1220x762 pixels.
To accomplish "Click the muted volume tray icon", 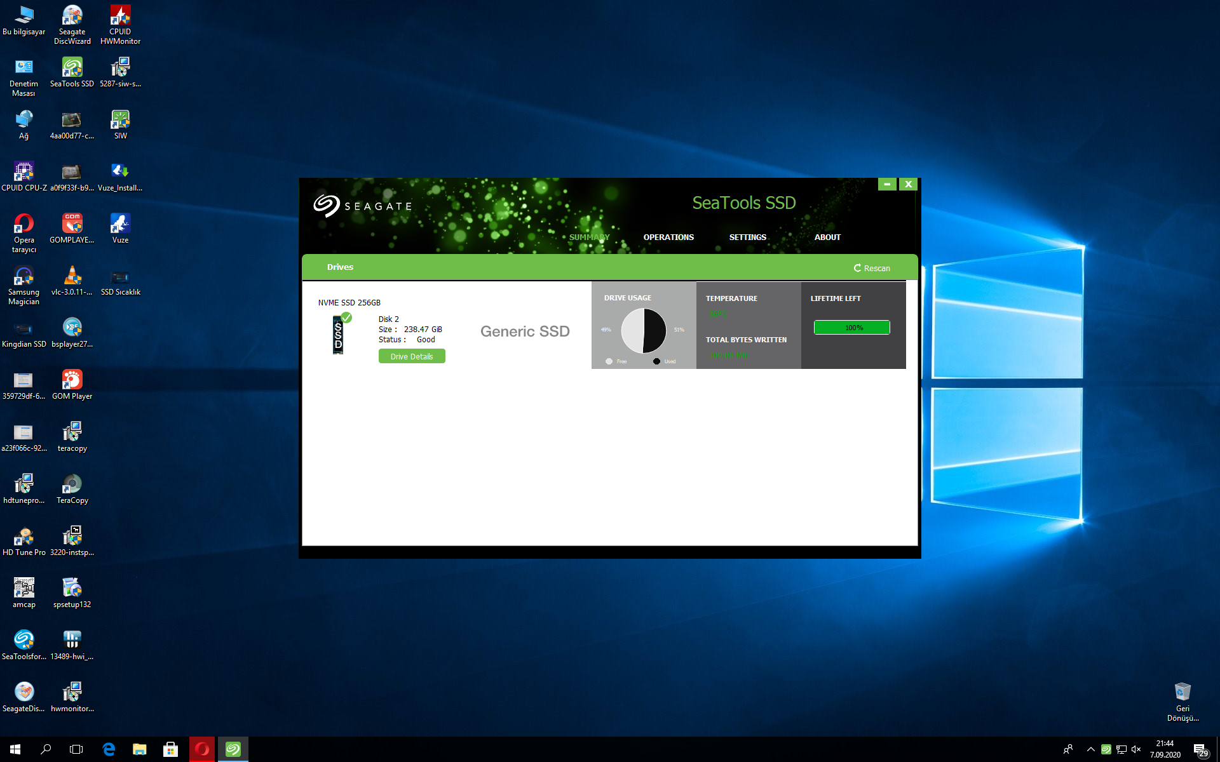I will pyautogui.click(x=1136, y=749).
